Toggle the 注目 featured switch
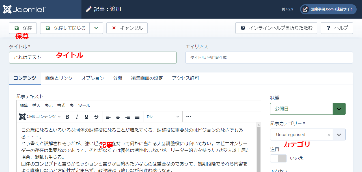Screen dimensions: 362x172 tap(278, 158)
